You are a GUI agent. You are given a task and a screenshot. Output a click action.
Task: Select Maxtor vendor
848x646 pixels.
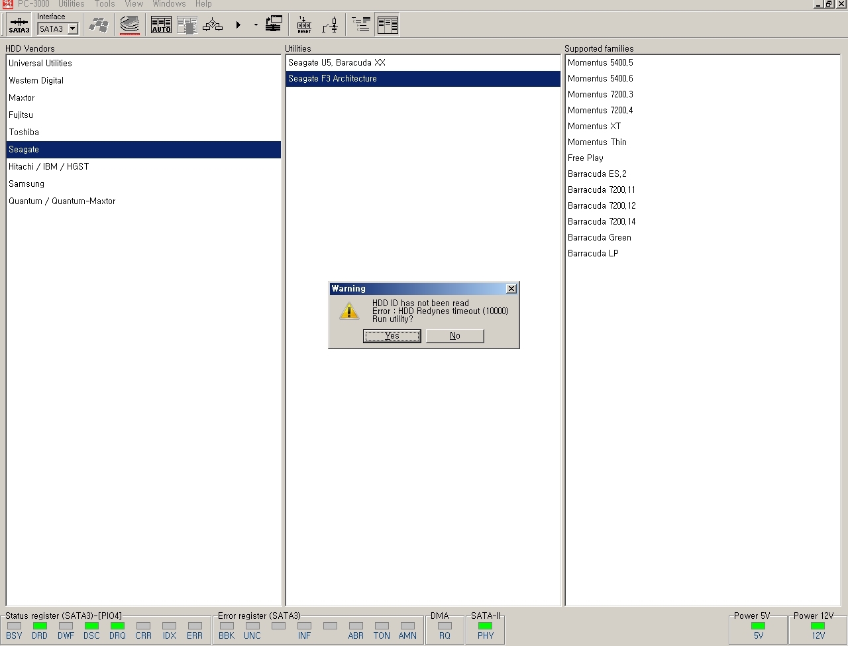[144, 98]
